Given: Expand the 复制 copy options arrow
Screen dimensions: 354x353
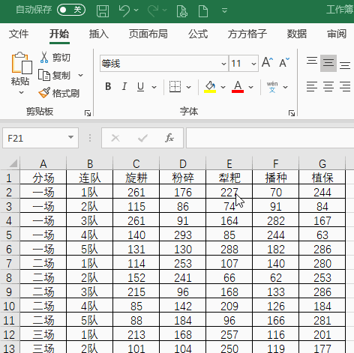Looking at the screenshot, I should (x=80, y=75).
